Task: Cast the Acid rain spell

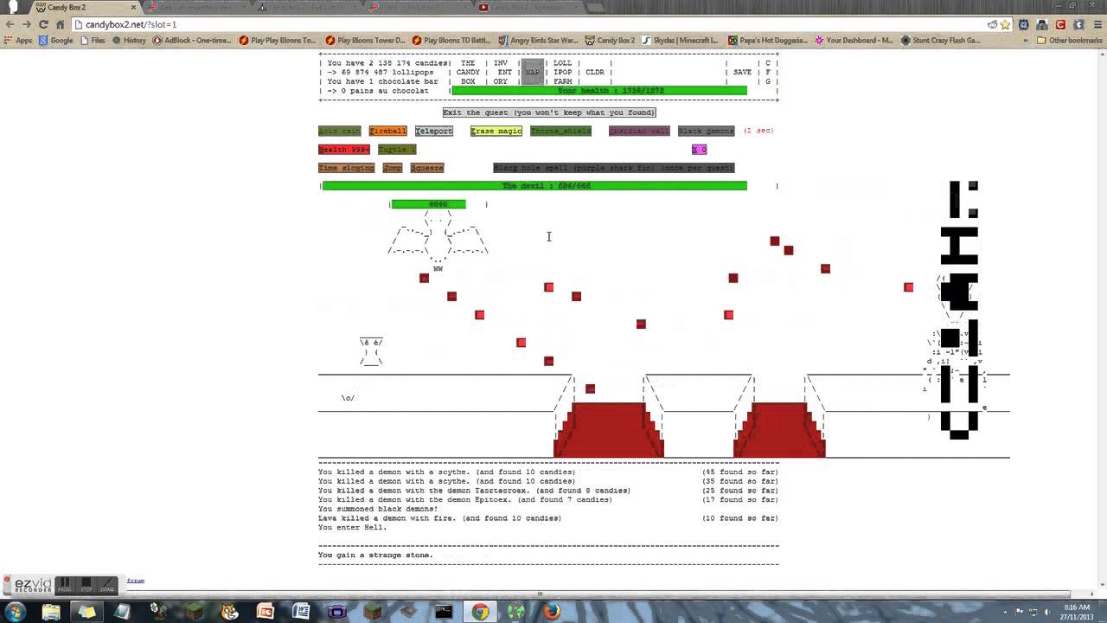Action: (339, 131)
